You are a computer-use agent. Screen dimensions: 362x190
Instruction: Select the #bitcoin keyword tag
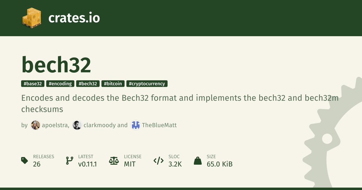coord(113,84)
